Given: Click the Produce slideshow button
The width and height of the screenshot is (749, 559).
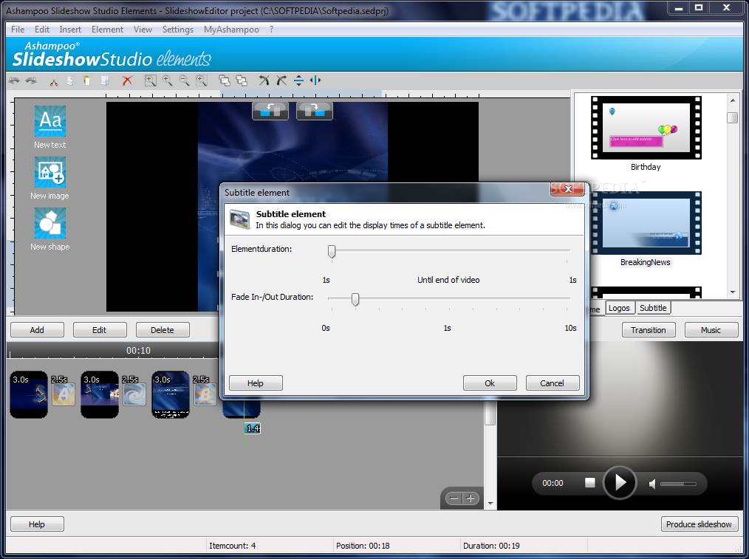Looking at the screenshot, I should coord(699,524).
